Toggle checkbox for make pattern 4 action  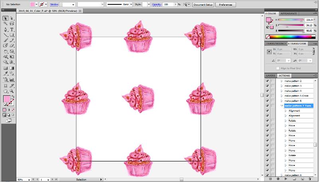point(267,91)
